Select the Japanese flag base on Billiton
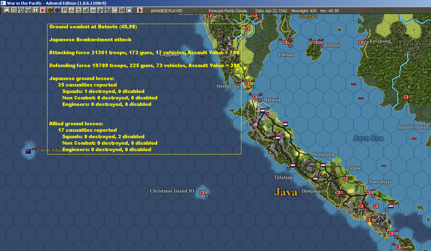431x251 pixels. (316, 42)
